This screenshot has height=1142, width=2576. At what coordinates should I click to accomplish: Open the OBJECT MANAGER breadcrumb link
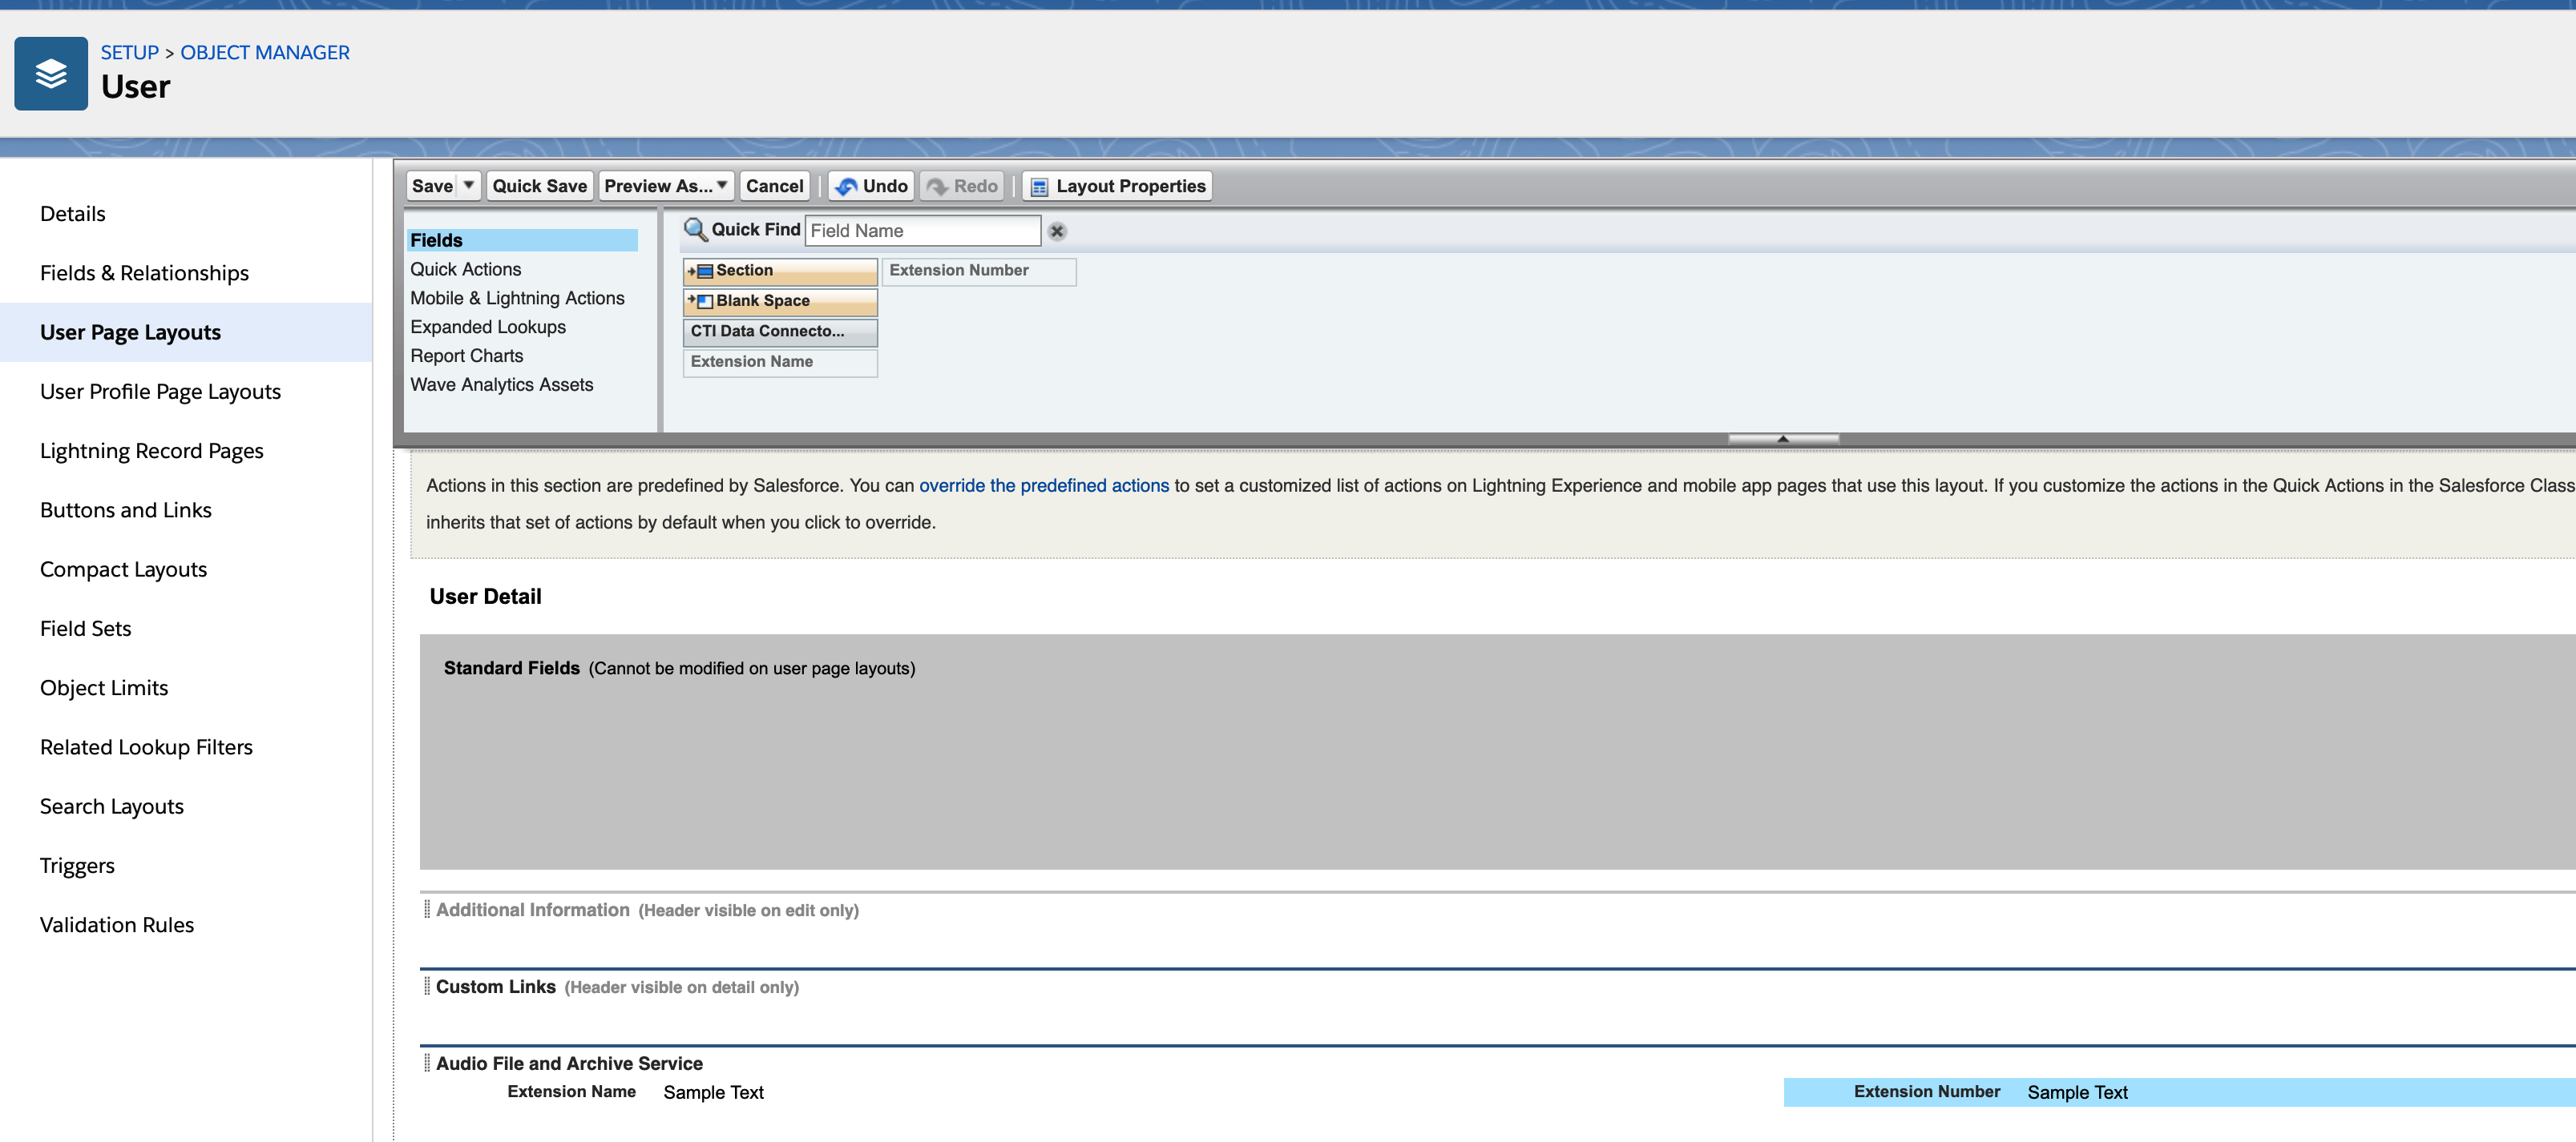pos(265,52)
